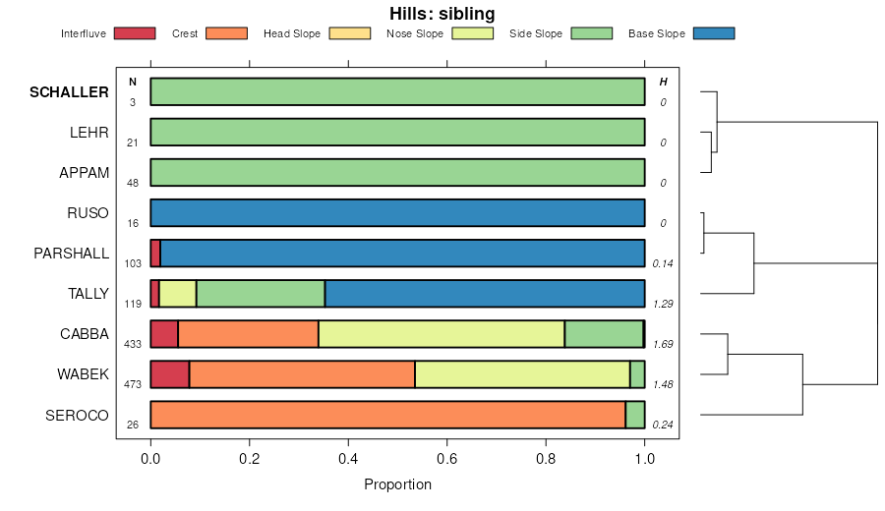Select the green Side Slope segment for TALLY

pyautogui.click(x=261, y=294)
